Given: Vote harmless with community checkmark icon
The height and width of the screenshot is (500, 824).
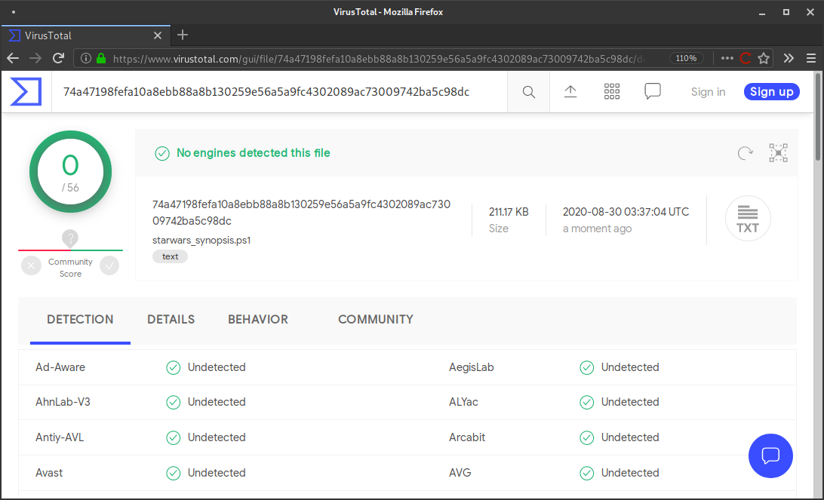Looking at the screenshot, I should pos(109,265).
